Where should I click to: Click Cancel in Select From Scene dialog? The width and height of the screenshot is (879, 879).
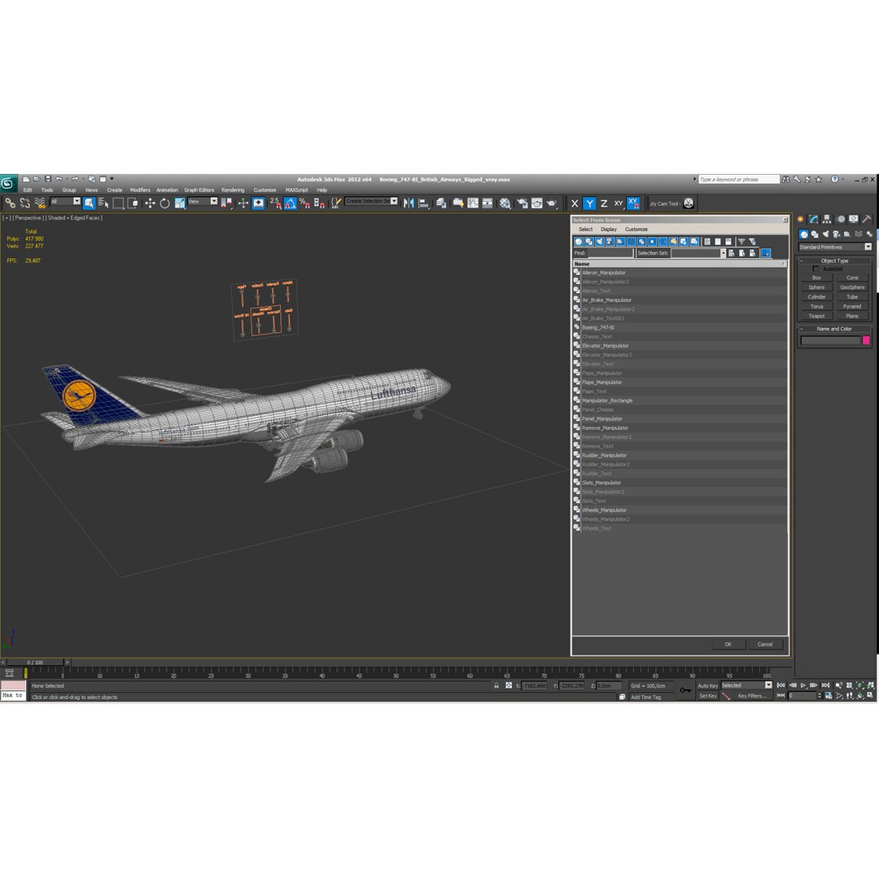(764, 645)
